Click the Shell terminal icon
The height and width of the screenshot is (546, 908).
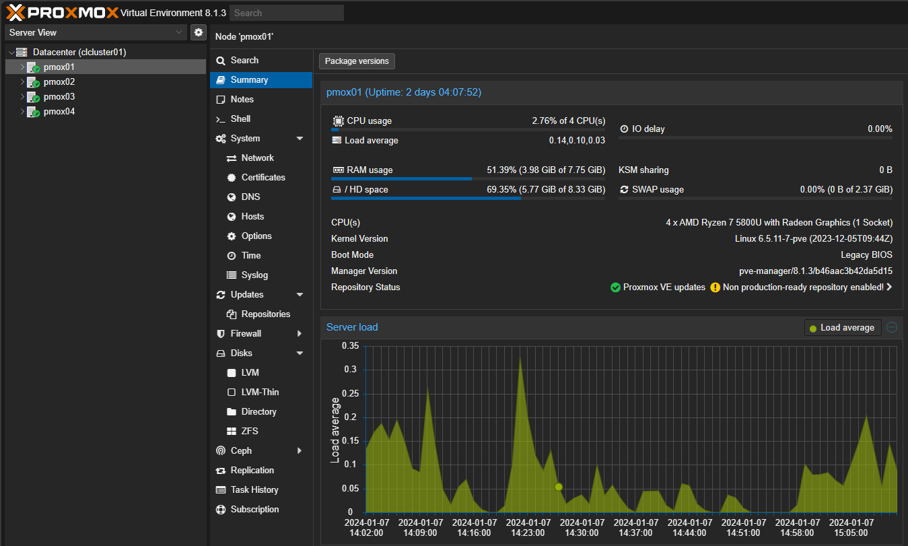pos(220,119)
